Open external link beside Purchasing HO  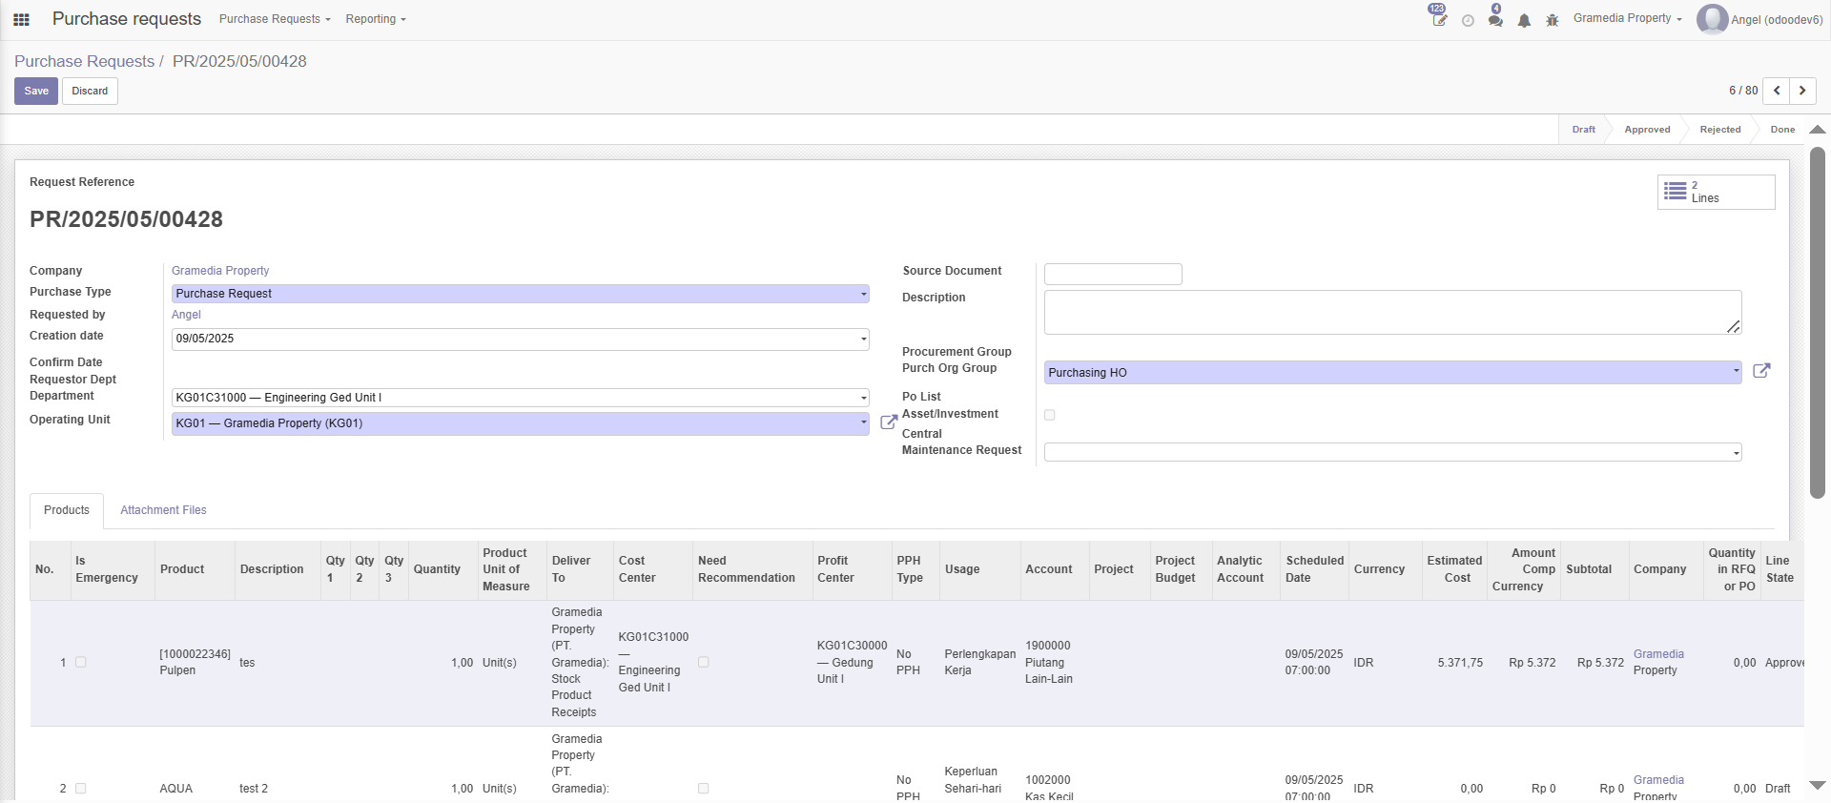point(1761,371)
